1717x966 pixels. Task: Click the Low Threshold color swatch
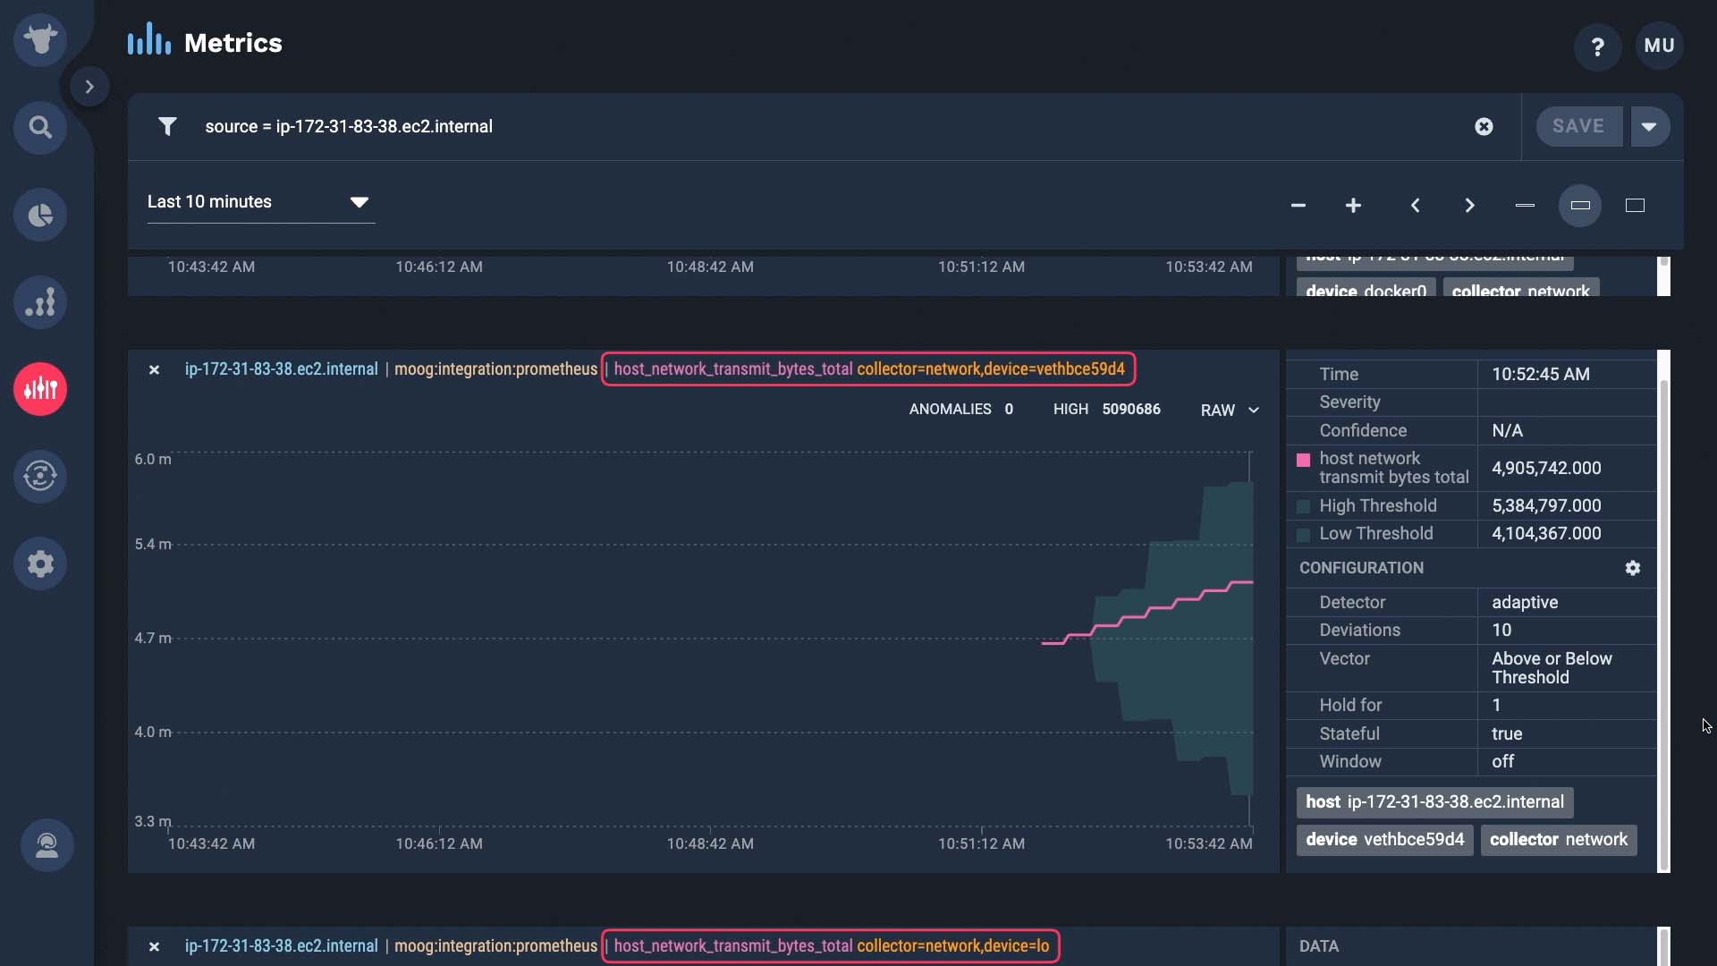[1303, 534]
